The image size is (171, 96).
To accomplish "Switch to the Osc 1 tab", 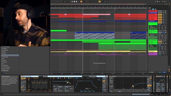I will tap(41, 76).
